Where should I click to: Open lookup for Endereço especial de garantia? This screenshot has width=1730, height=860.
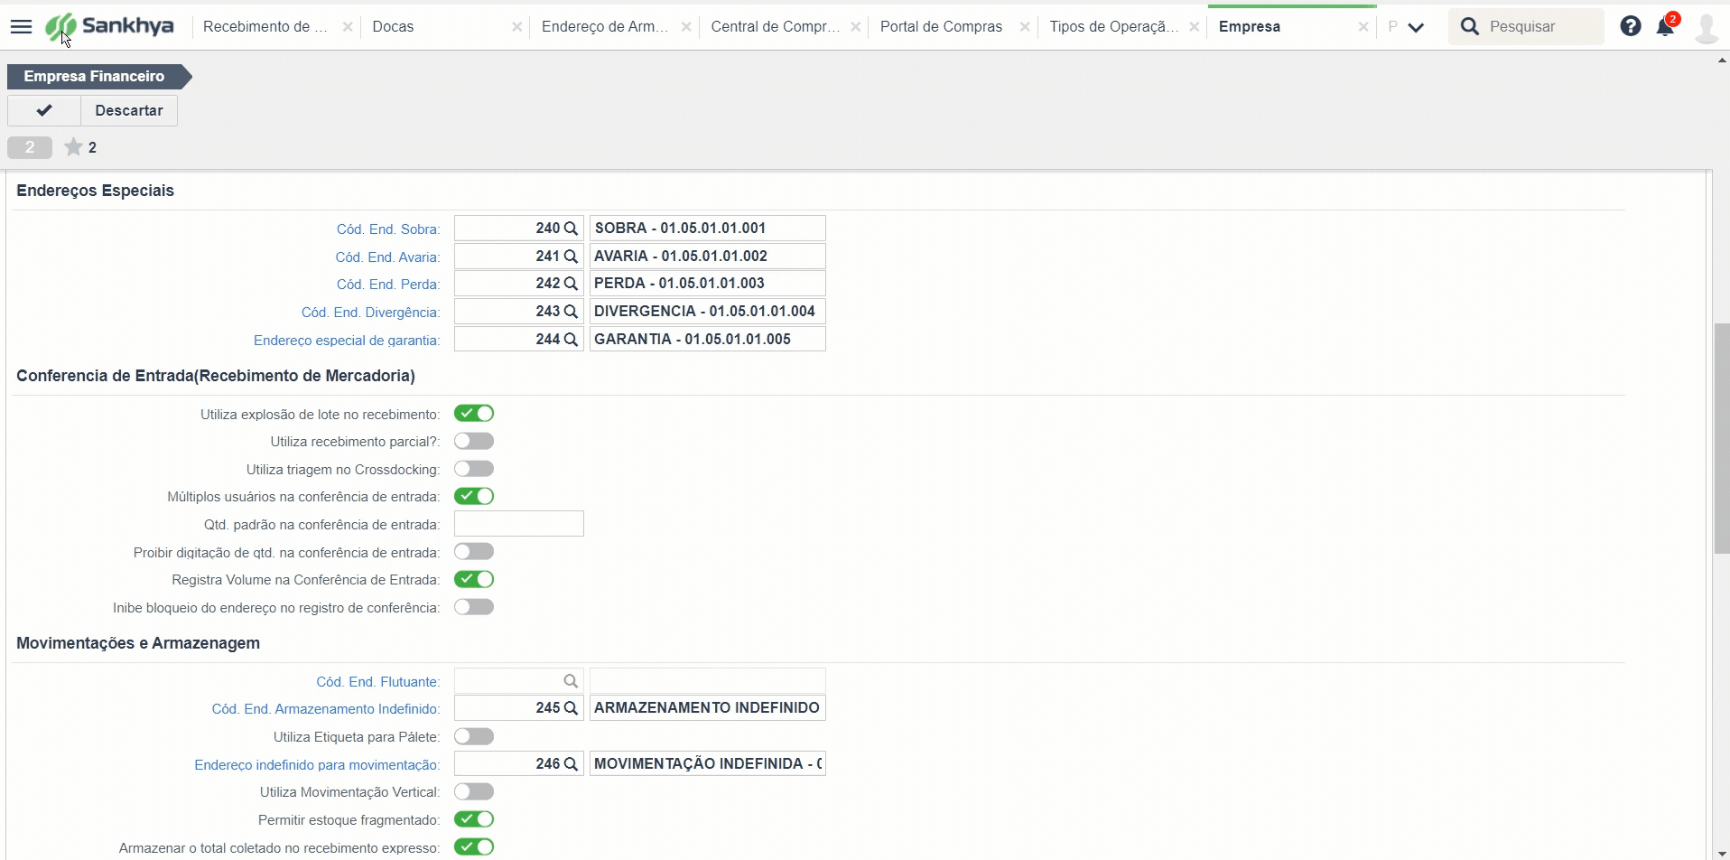pos(571,340)
